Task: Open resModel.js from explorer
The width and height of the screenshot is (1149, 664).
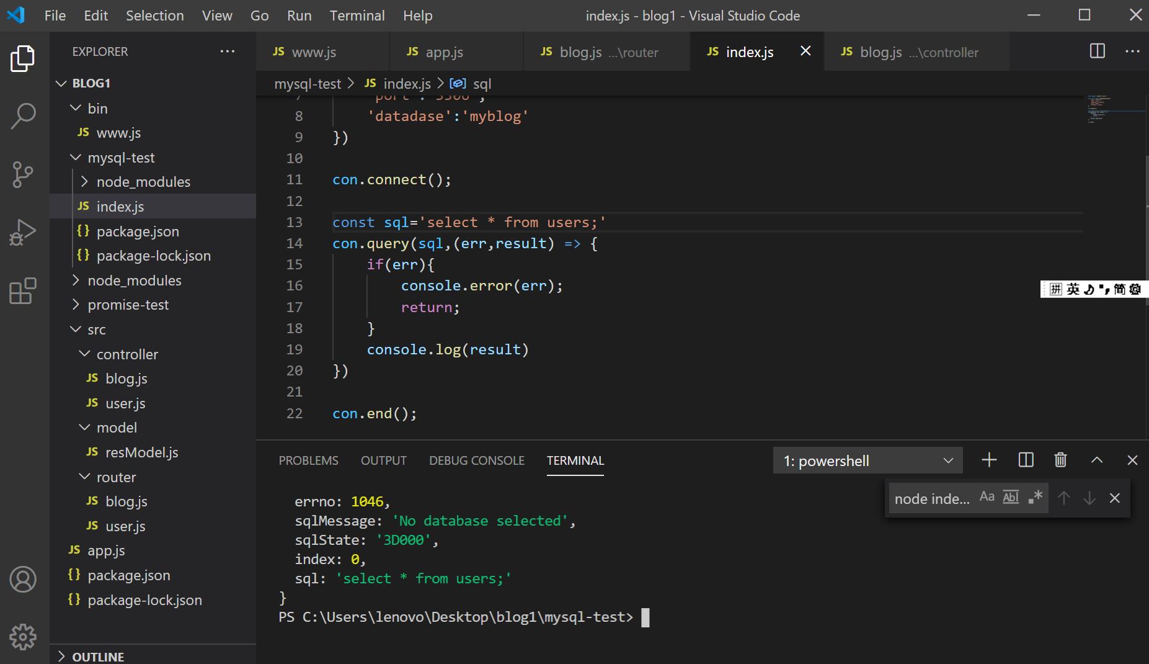Action: click(x=141, y=452)
